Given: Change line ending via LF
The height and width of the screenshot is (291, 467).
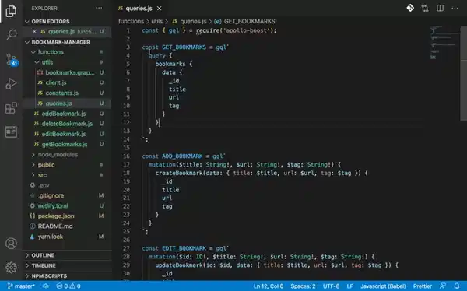Looking at the screenshot, I should point(350,286).
